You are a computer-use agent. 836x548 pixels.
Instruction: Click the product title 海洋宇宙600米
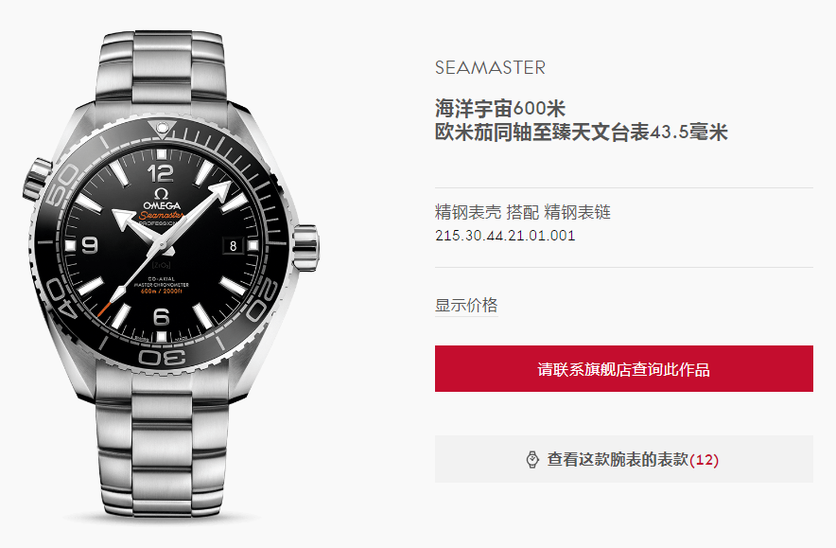pos(500,109)
